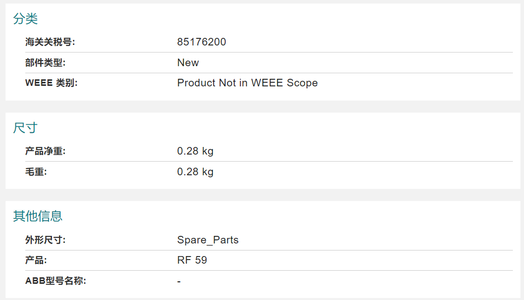Image resolution: width=524 pixels, height=300 pixels.
Task: Select the Product Not in WEEE Scope text
Action: pyautogui.click(x=247, y=83)
